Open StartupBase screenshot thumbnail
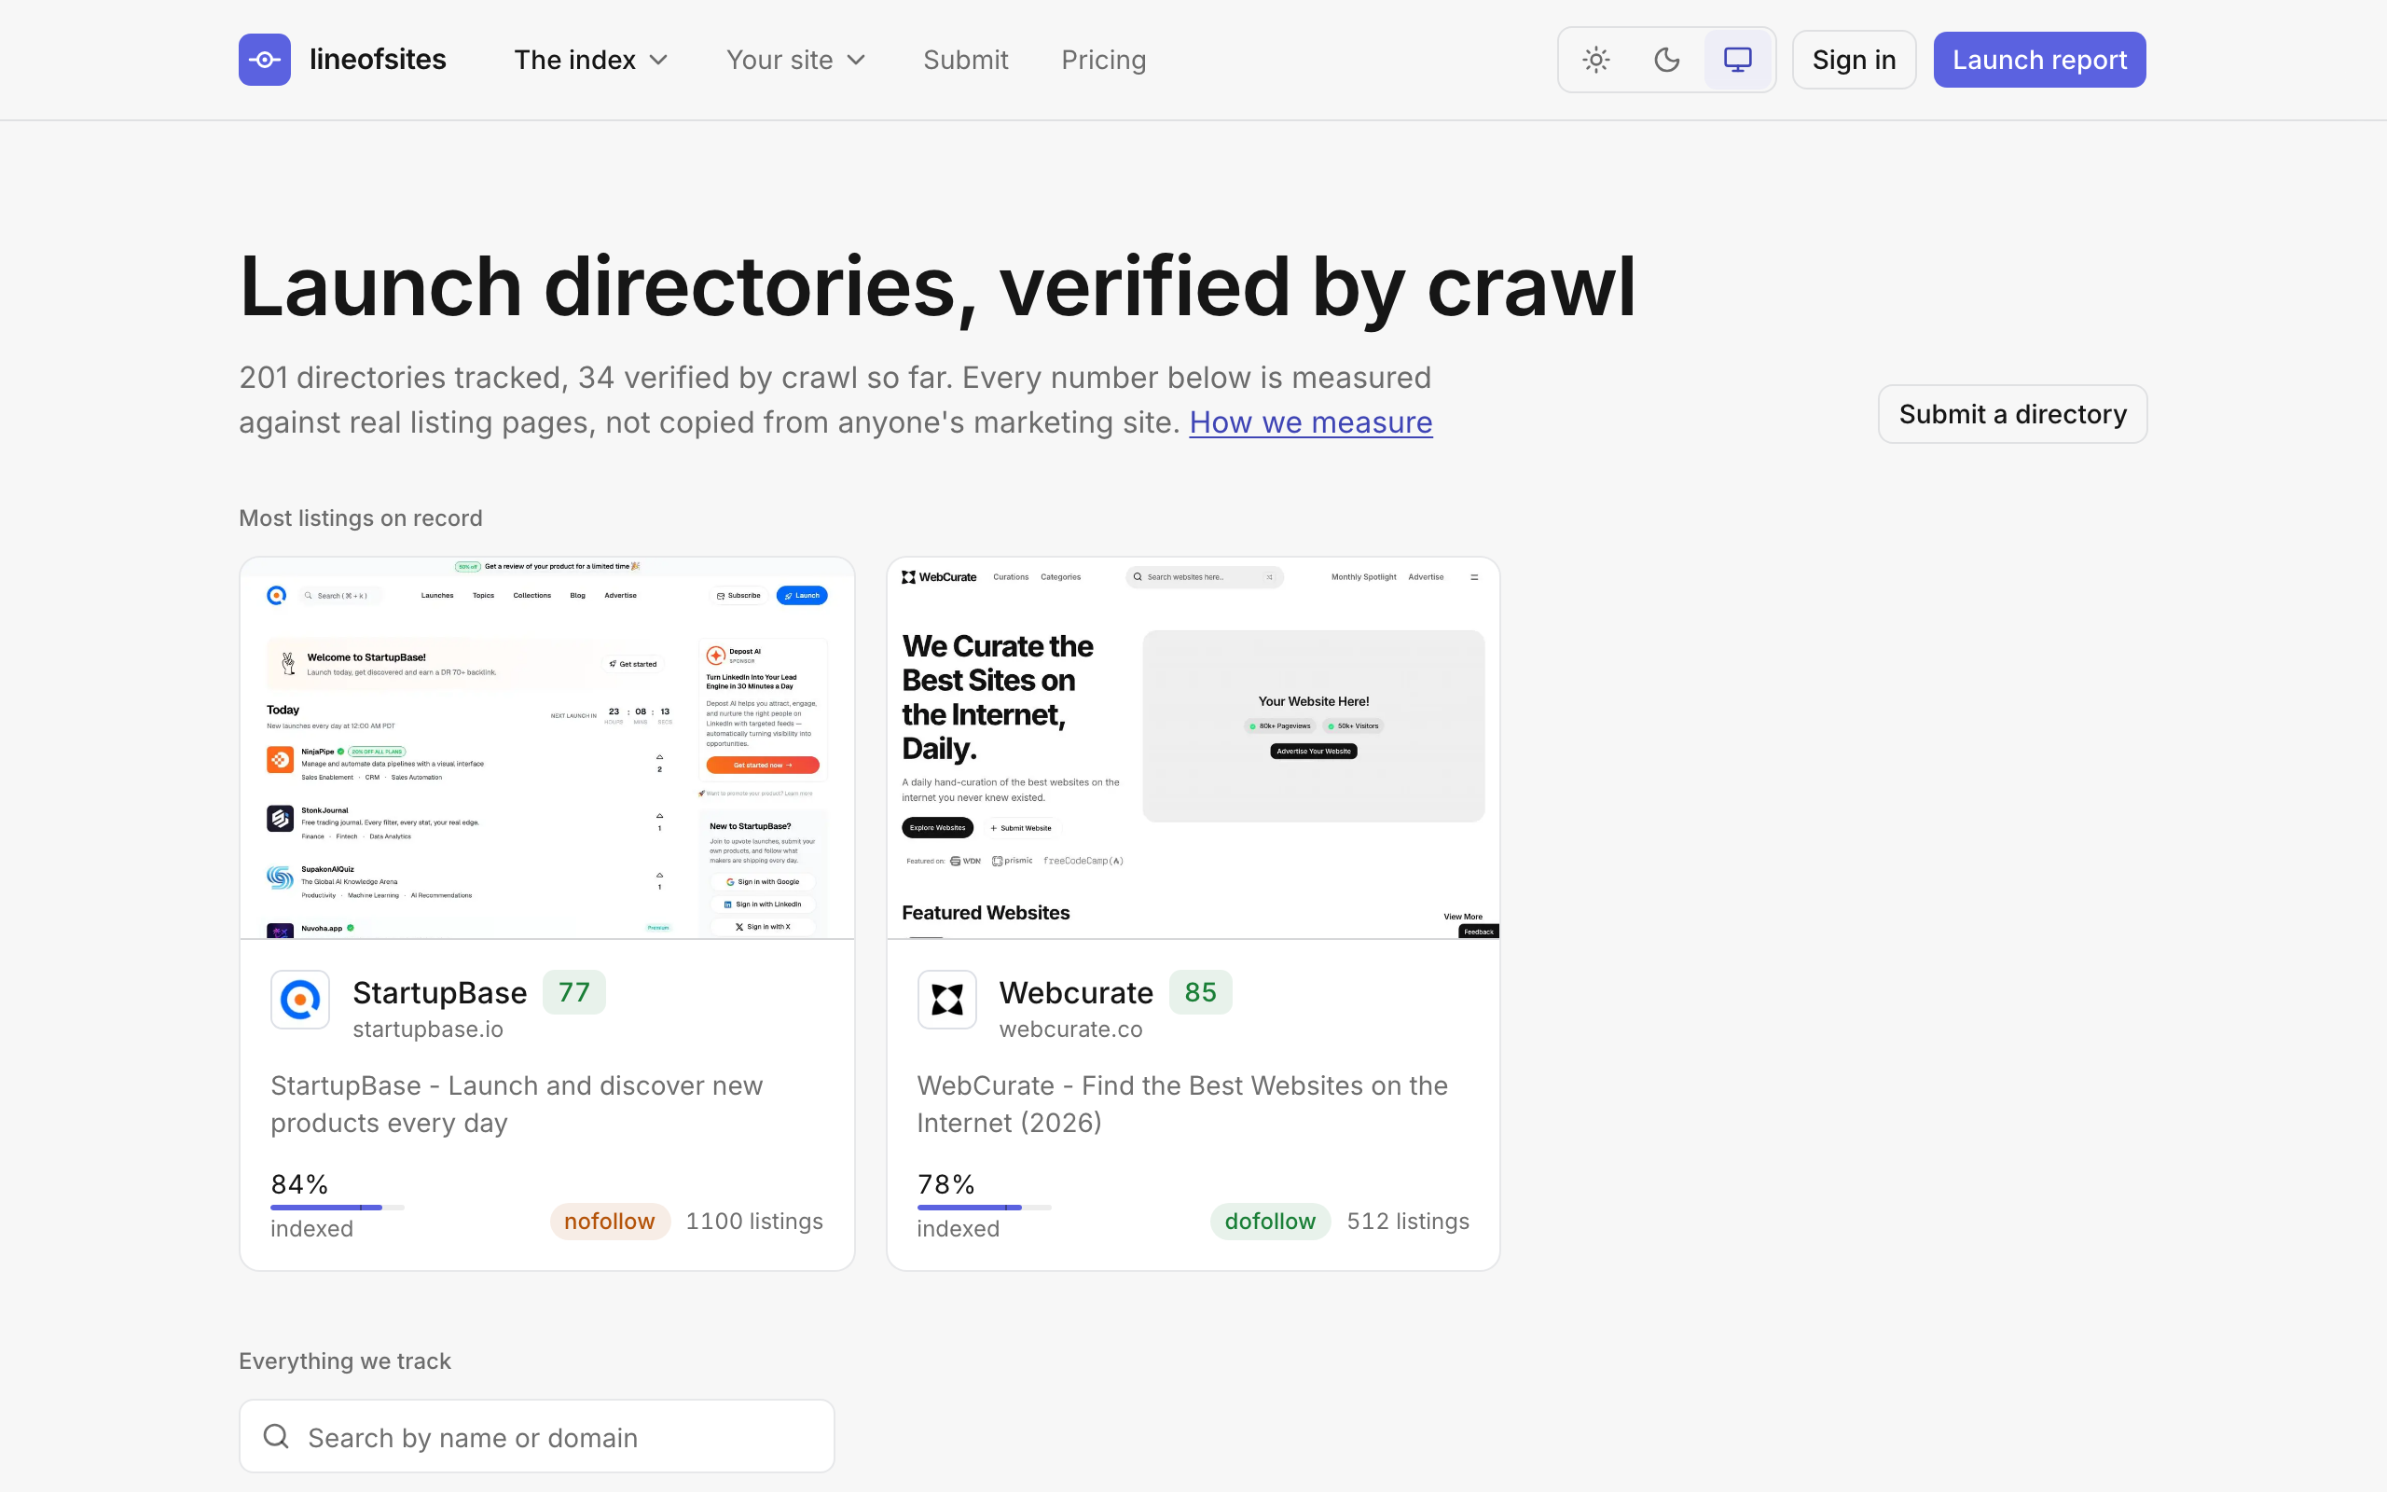This screenshot has width=2387, height=1492. (547, 748)
